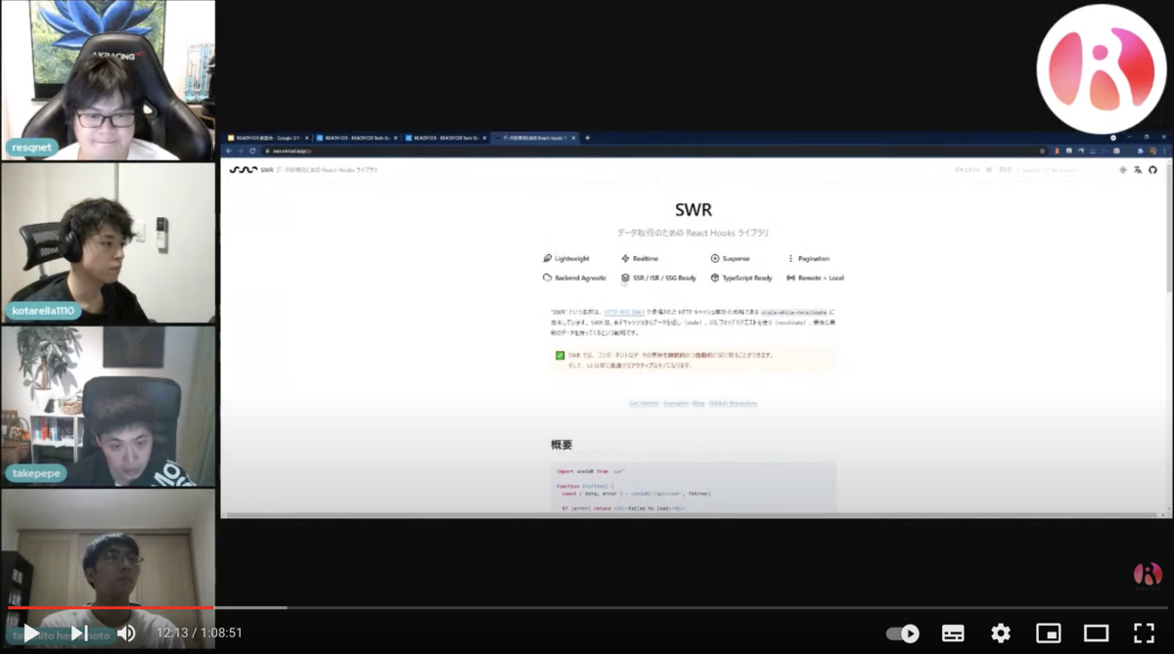
Task: Select kotarella1110's webcam tile
Action: coord(108,242)
